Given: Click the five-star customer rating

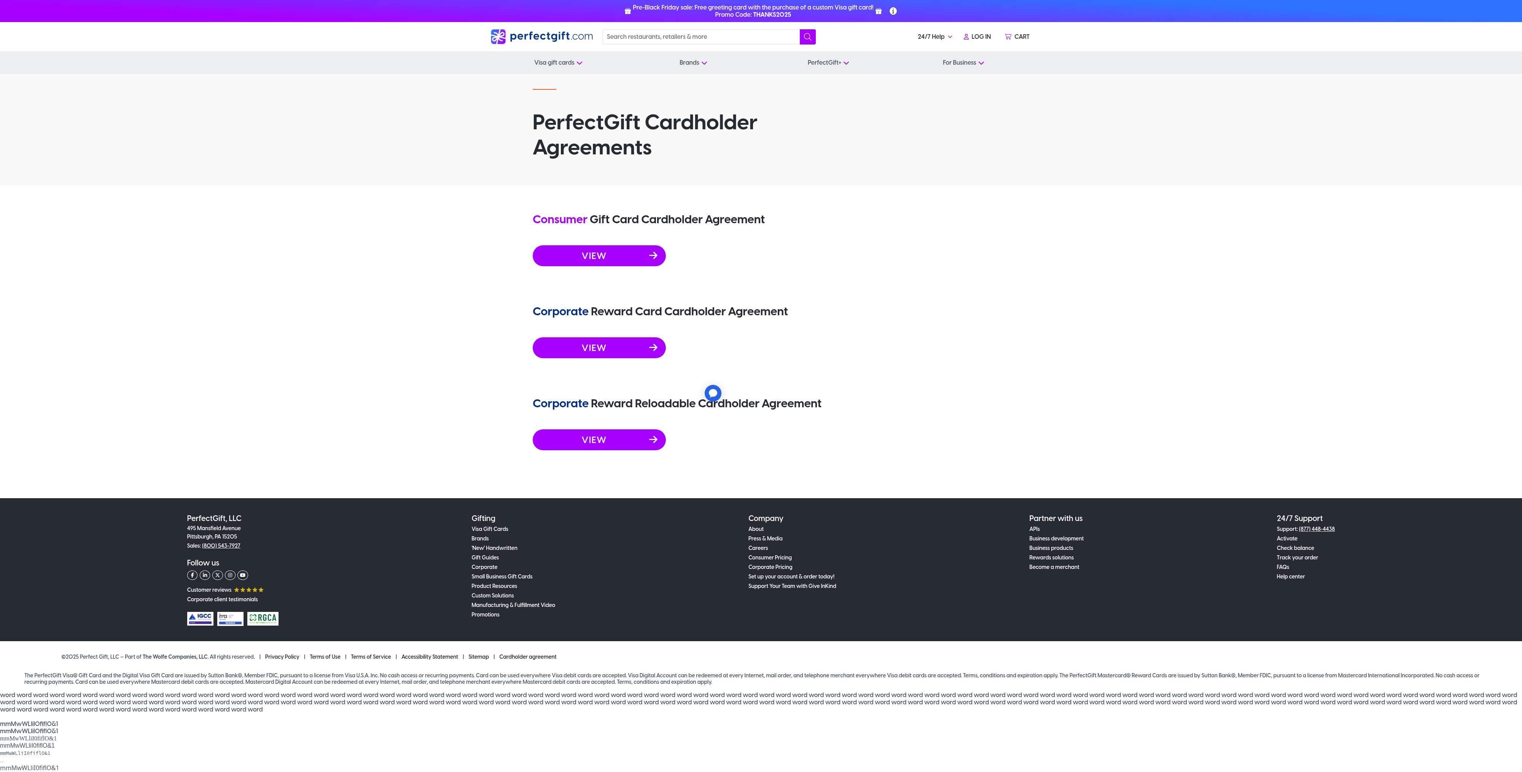Looking at the screenshot, I should tap(249, 590).
